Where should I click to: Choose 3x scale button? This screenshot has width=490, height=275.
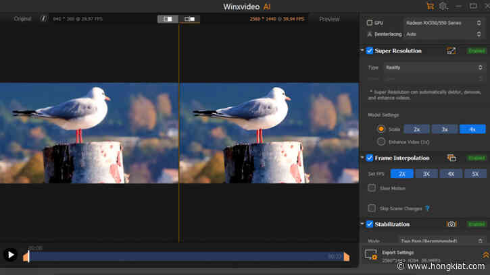[444, 129]
